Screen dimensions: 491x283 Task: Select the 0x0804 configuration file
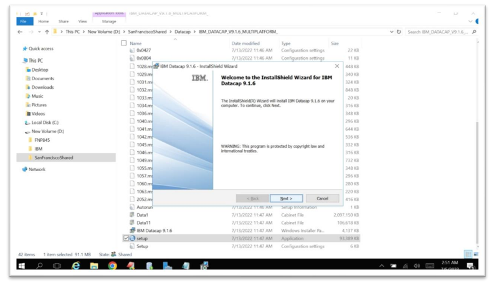pos(241,58)
